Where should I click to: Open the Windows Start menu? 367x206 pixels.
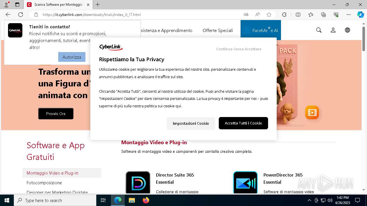coord(7,200)
